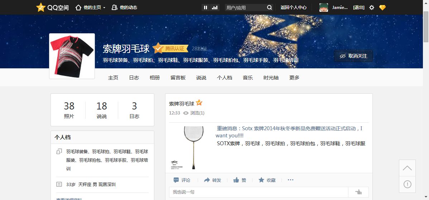The image size is (429, 200).
Task: Click the profile description speech icon
Action: click(x=59, y=151)
